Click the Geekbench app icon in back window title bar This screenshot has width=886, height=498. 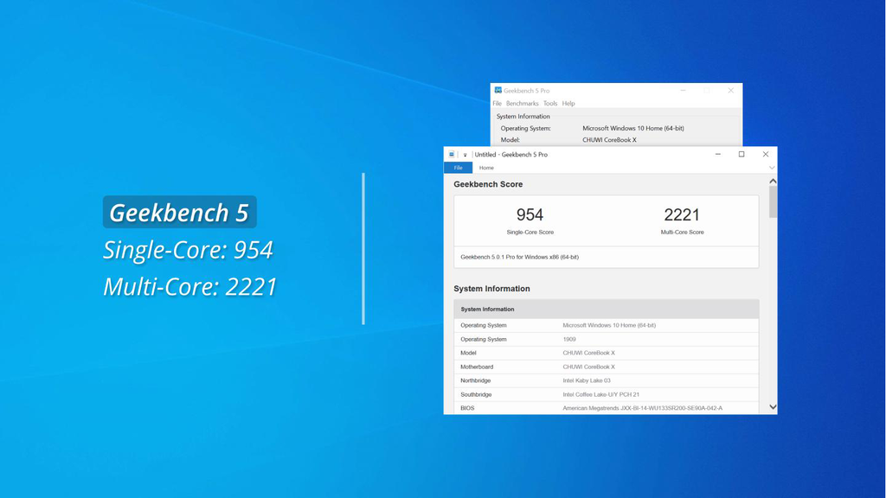pyautogui.click(x=498, y=90)
